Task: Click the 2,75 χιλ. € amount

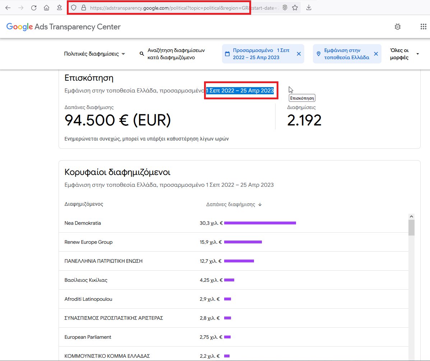Action: (x=211, y=337)
